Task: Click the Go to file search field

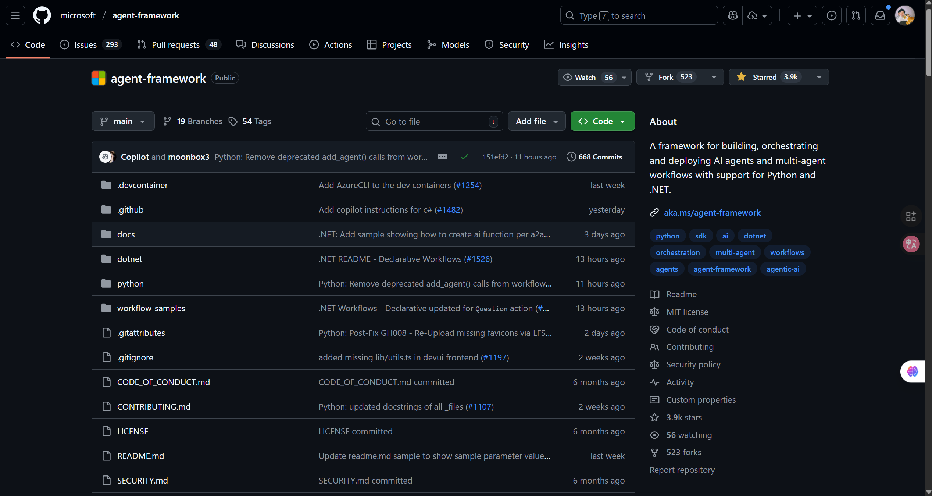Action: (434, 122)
